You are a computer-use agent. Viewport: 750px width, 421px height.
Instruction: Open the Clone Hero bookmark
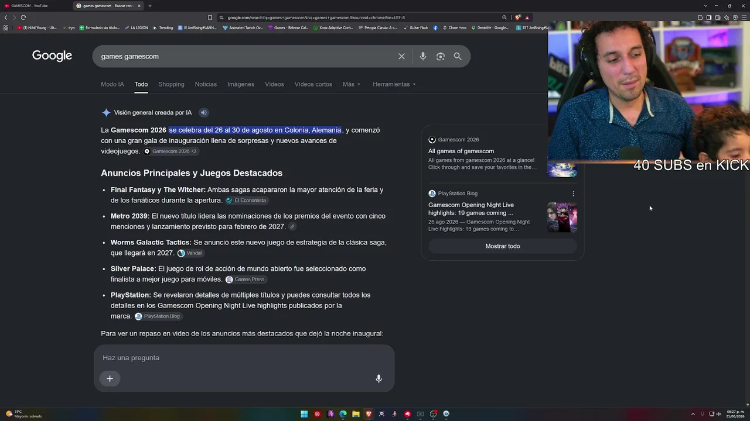455,27
